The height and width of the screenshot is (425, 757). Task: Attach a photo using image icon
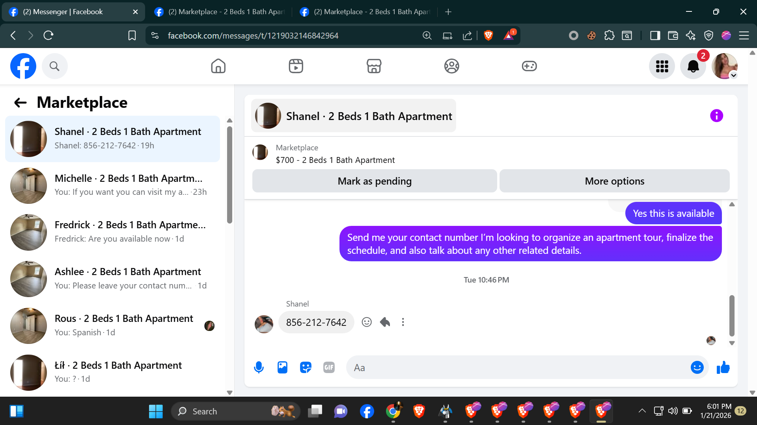click(282, 367)
